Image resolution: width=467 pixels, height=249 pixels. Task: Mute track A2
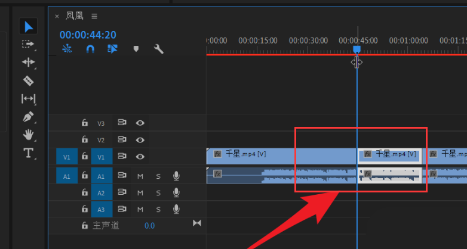coord(140,193)
